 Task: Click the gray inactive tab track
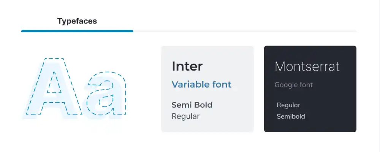point(245,31)
